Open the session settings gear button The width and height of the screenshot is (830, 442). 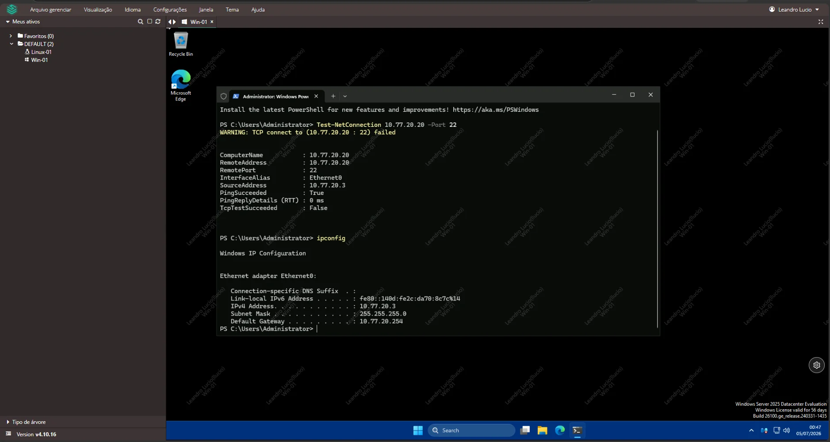coord(816,365)
